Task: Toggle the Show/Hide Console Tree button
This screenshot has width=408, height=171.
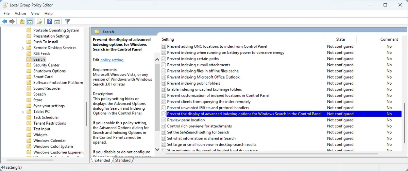Action: pos(30,22)
